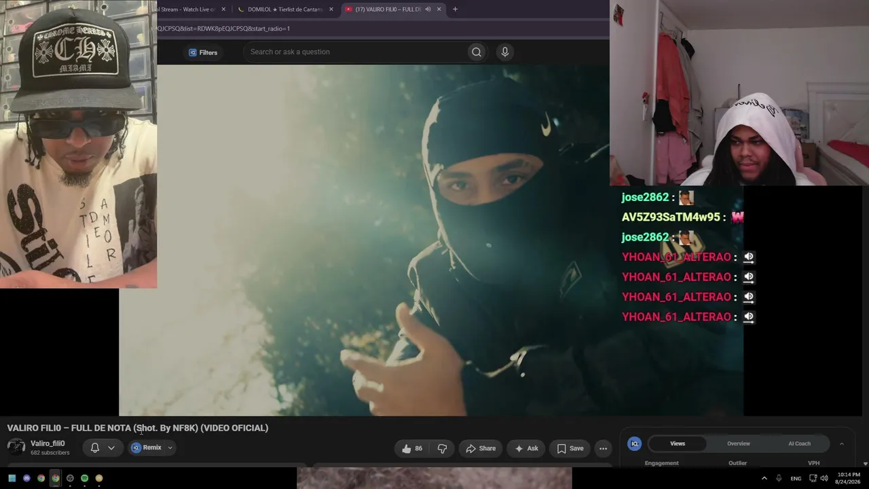Open the Valiro_fili0 channel avatar
This screenshot has height=489, width=869.
coord(16,447)
